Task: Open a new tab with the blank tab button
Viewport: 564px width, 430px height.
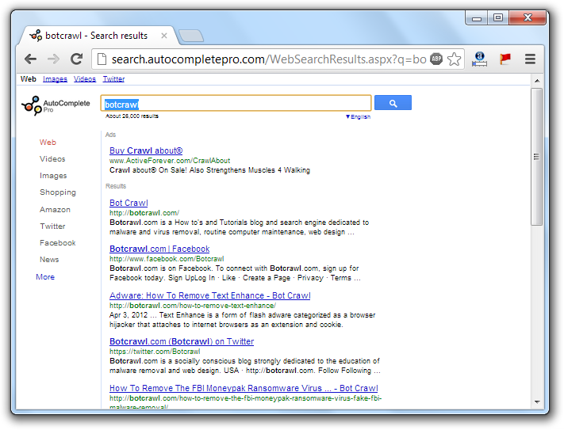Action: point(191,36)
